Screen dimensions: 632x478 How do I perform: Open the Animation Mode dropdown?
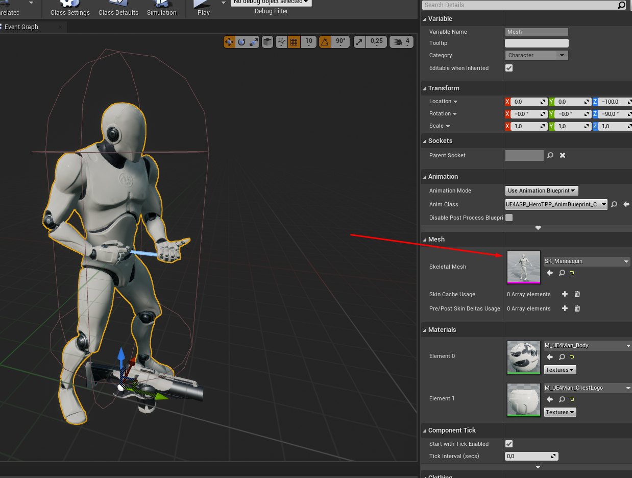coord(541,190)
